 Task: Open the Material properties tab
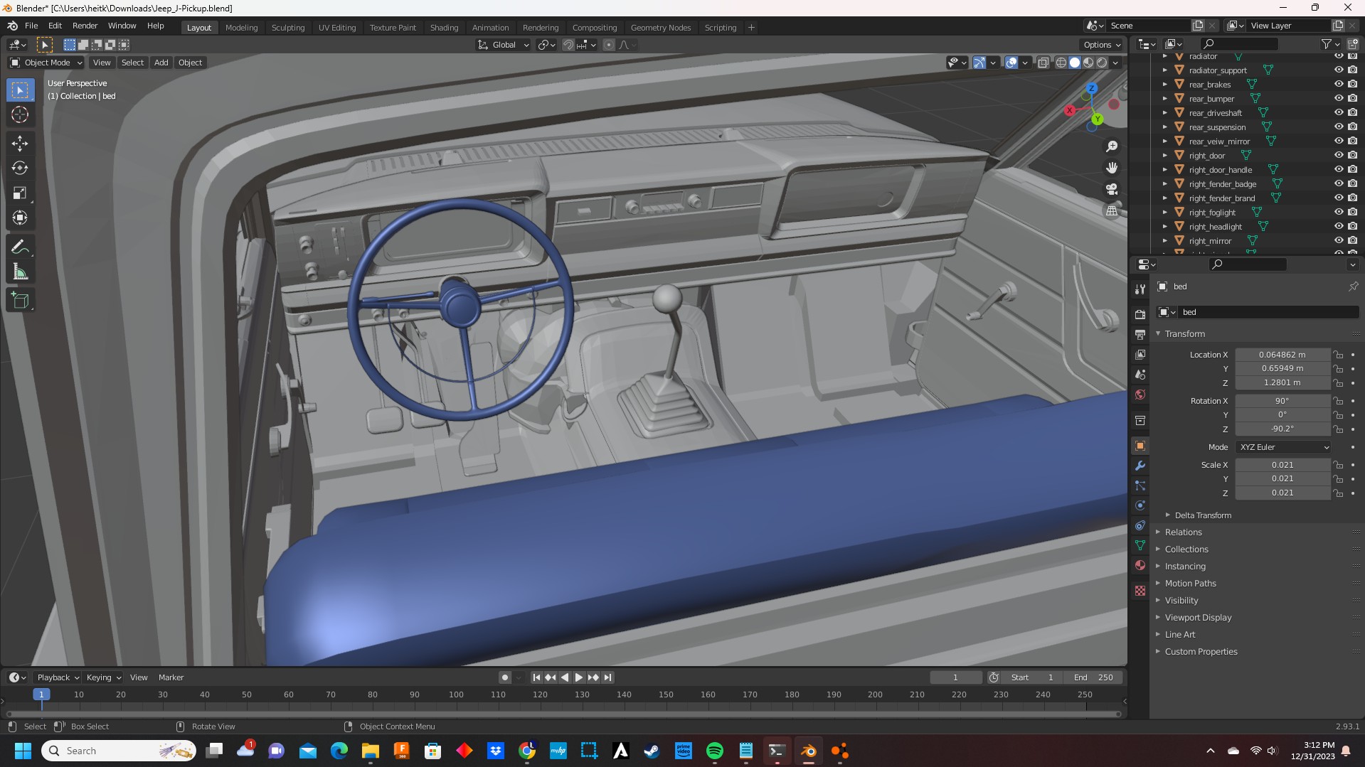pos(1140,566)
